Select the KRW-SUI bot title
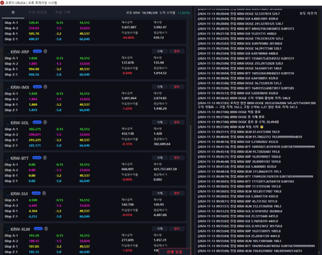This screenshot has height=255, width=322. [x=19, y=194]
